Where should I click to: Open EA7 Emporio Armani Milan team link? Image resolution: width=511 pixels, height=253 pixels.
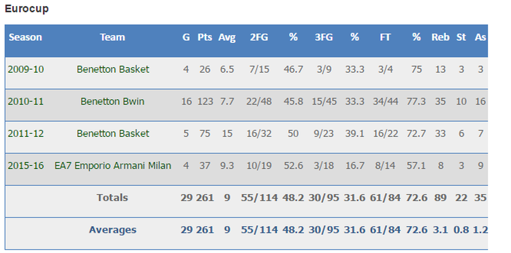click(113, 165)
